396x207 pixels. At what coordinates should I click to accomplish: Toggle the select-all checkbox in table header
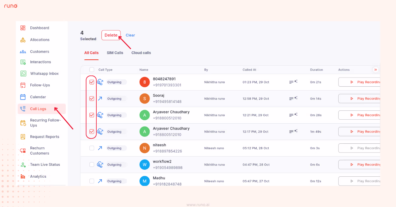tap(91, 70)
